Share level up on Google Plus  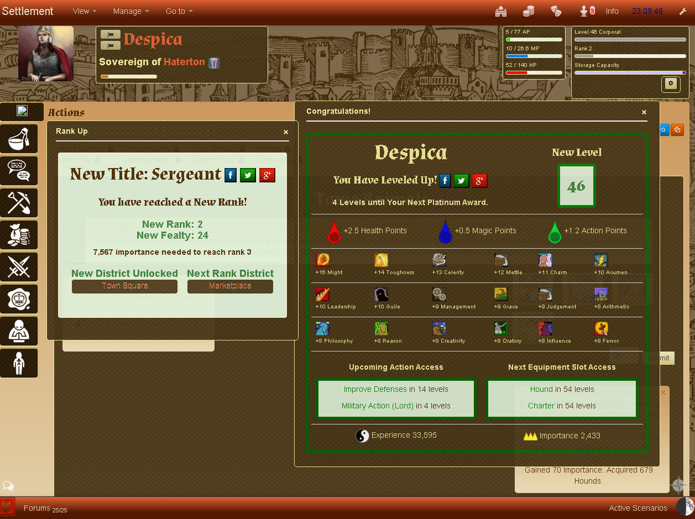tap(480, 181)
